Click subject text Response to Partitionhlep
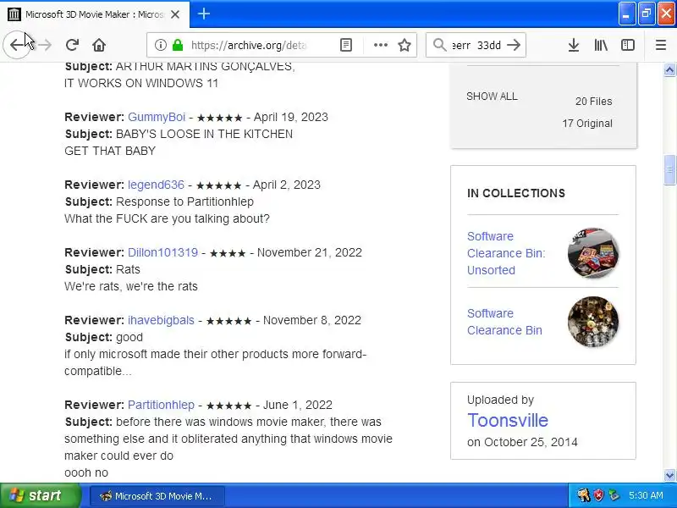Viewport: 677px width, 508px height. [x=184, y=202]
